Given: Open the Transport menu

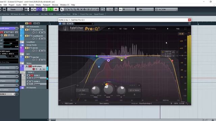Looking at the screenshot, I should click(x=47, y=5).
